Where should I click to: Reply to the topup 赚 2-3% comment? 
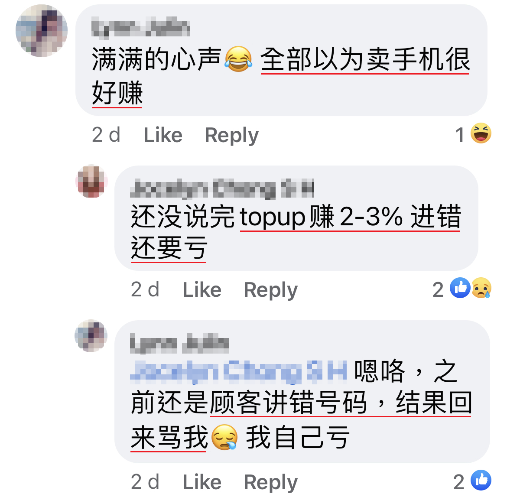tap(271, 289)
